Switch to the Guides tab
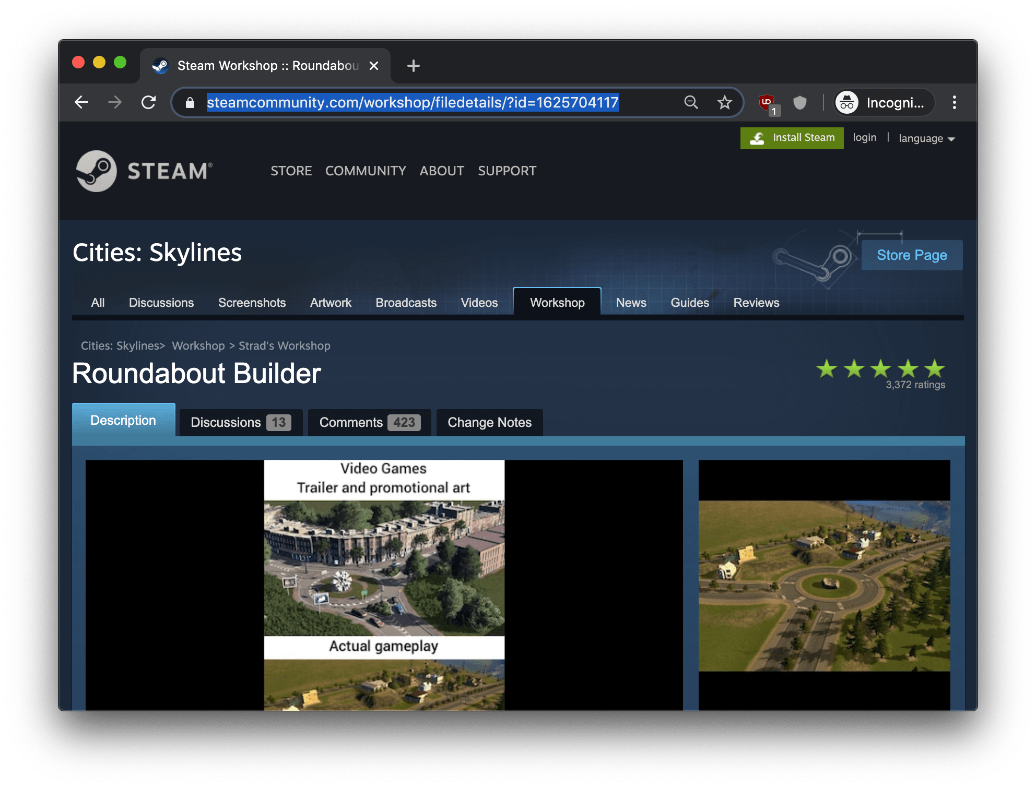Screen dimensions: 1036x788 (x=690, y=303)
